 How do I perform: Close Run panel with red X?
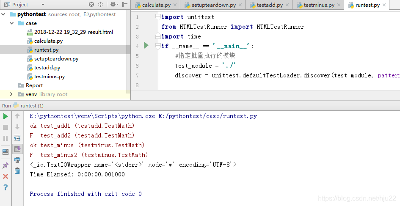pyautogui.click(x=6, y=176)
